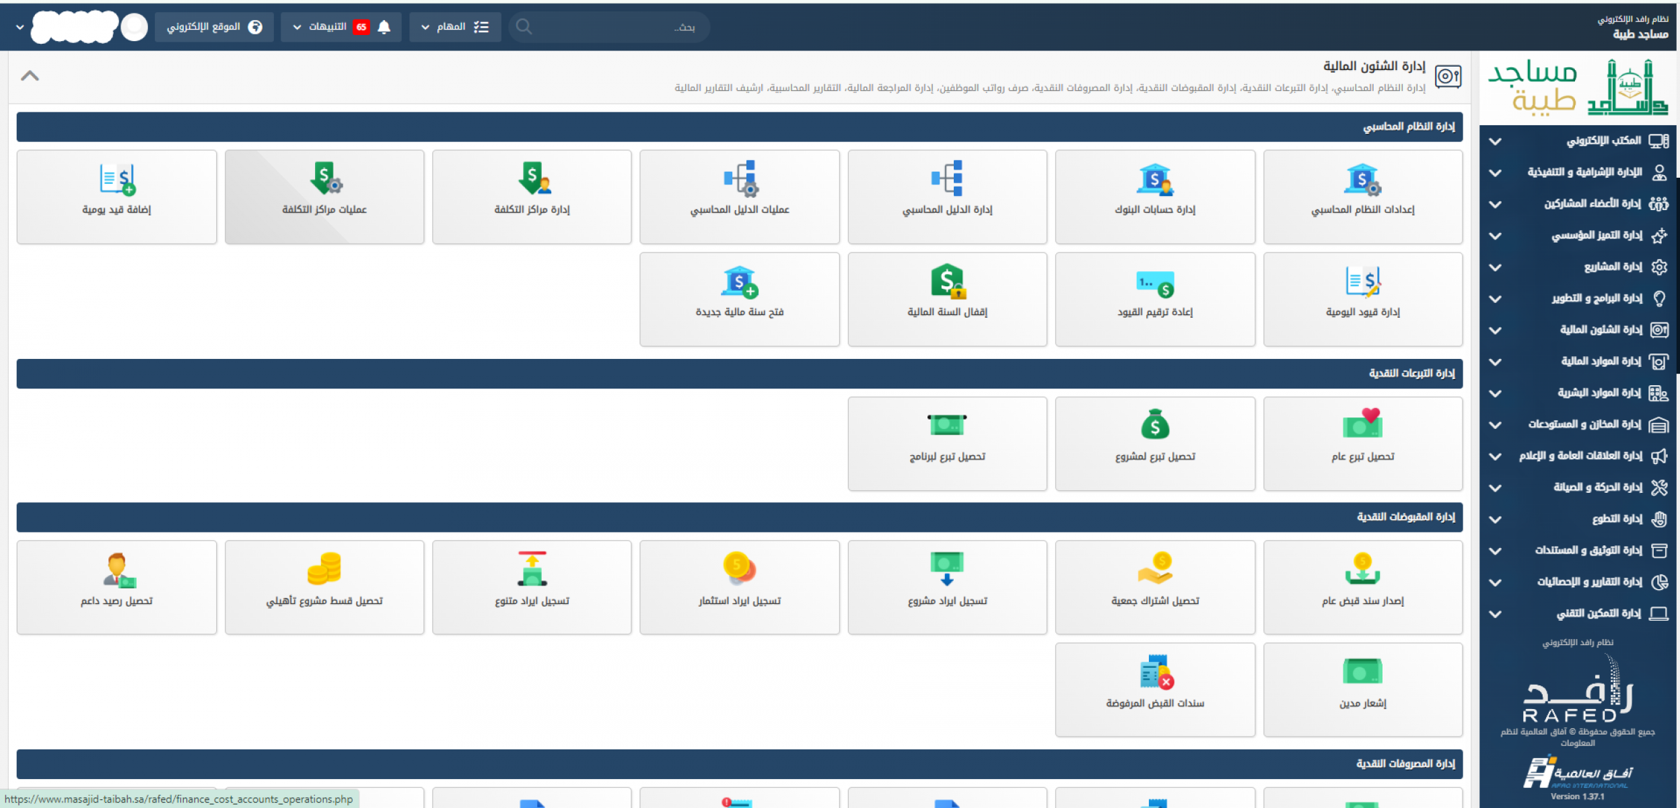Select إدارة التمكين التقني sidebar item
This screenshot has width=1680, height=808.
point(1578,614)
